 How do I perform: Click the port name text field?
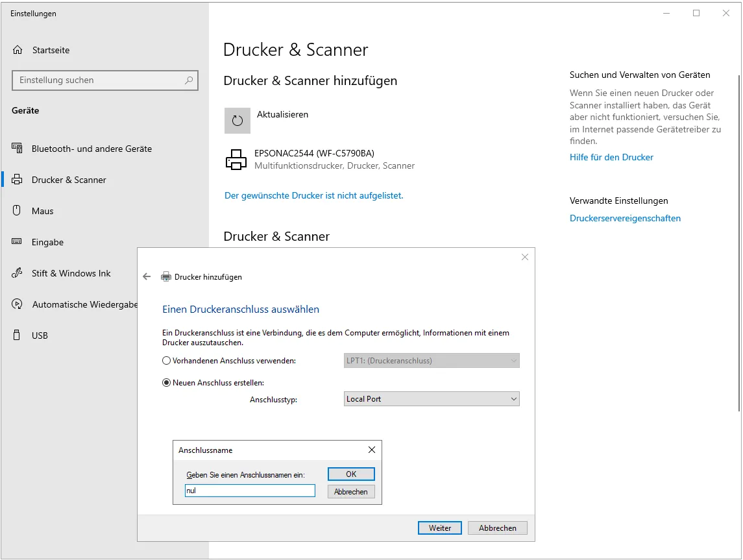click(250, 491)
